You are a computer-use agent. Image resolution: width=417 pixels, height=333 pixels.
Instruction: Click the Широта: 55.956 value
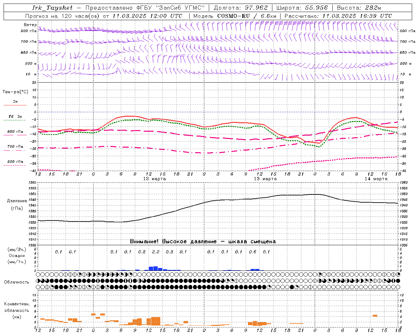[302, 8]
